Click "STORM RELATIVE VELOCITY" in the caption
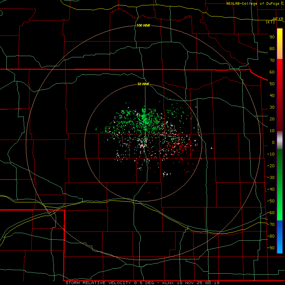The height and width of the screenshot is (285, 285). pos(98,283)
